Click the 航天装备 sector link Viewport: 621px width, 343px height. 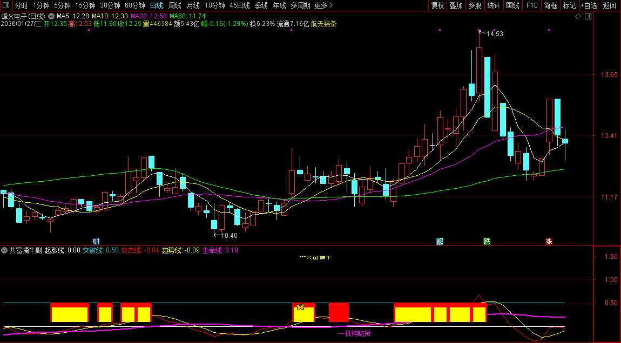click(323, 24)
